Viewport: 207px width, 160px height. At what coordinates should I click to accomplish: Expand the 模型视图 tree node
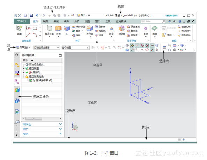(24, 68)
